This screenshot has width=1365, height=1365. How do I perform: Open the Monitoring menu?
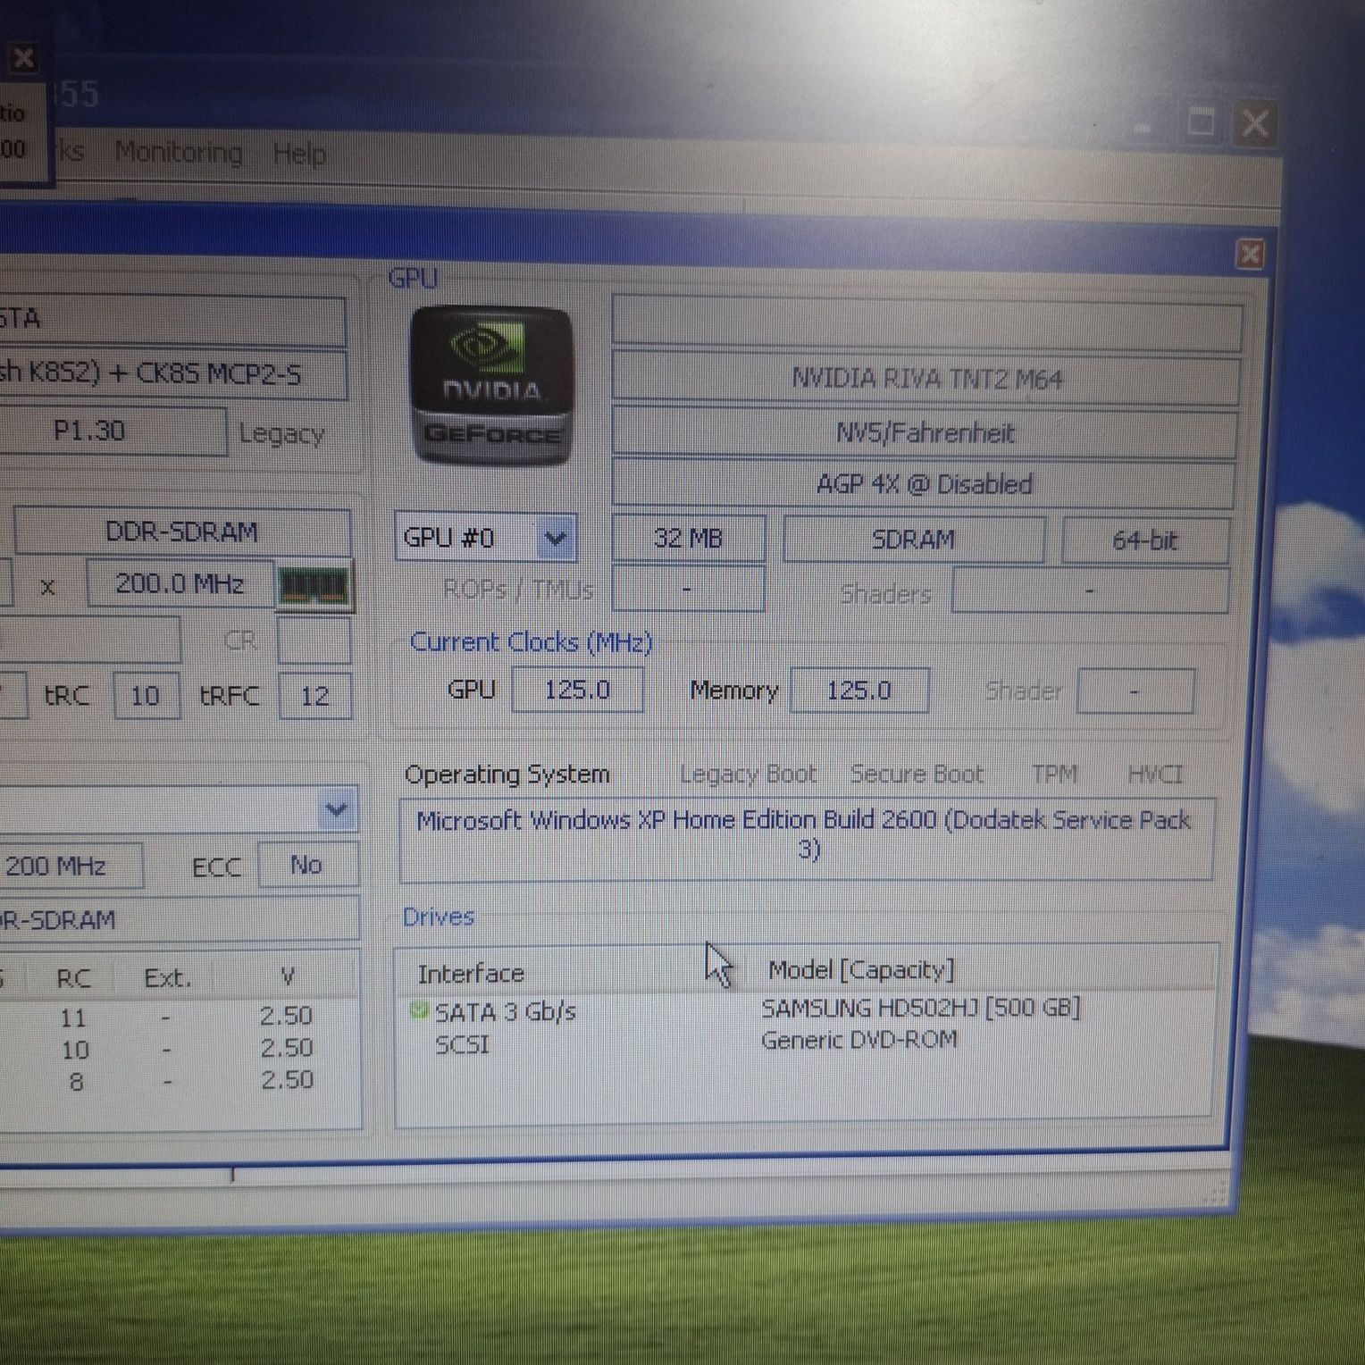179,153
